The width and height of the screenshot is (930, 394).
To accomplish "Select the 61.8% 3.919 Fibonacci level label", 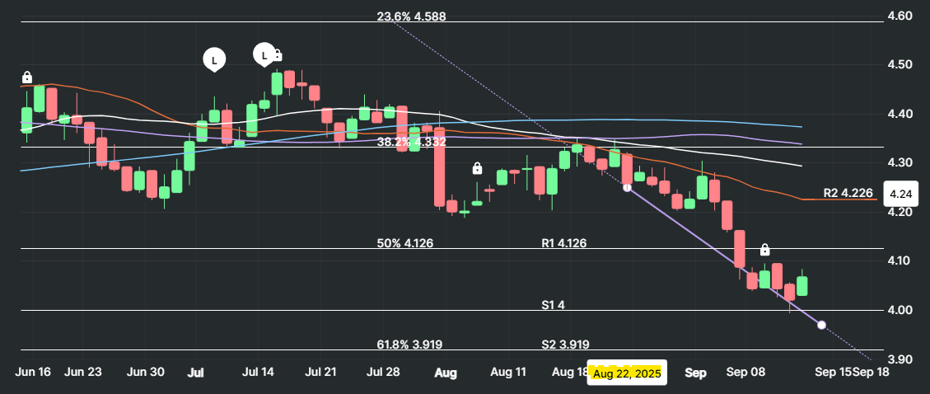I will [x=411, y=344].
